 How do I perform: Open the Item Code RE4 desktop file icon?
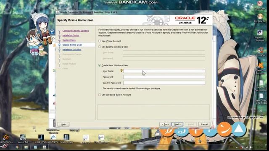(261, 99)
